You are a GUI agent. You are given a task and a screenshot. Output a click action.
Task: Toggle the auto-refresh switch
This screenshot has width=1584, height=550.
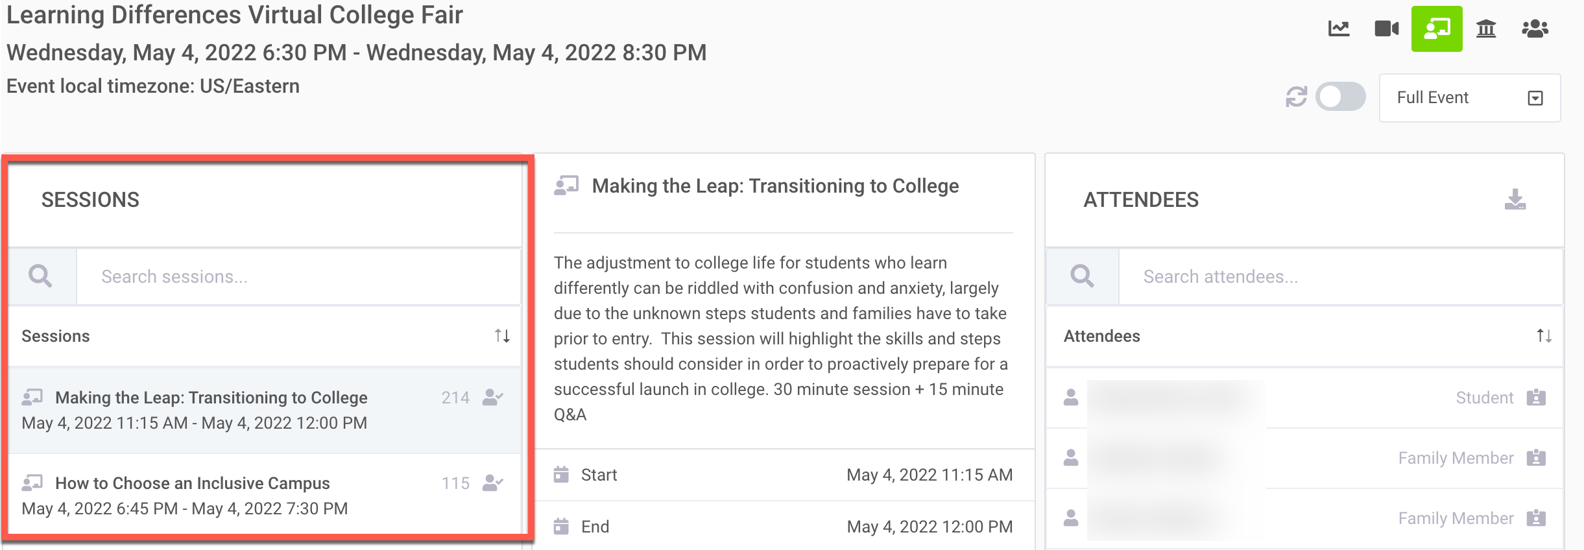point(1340,97)
